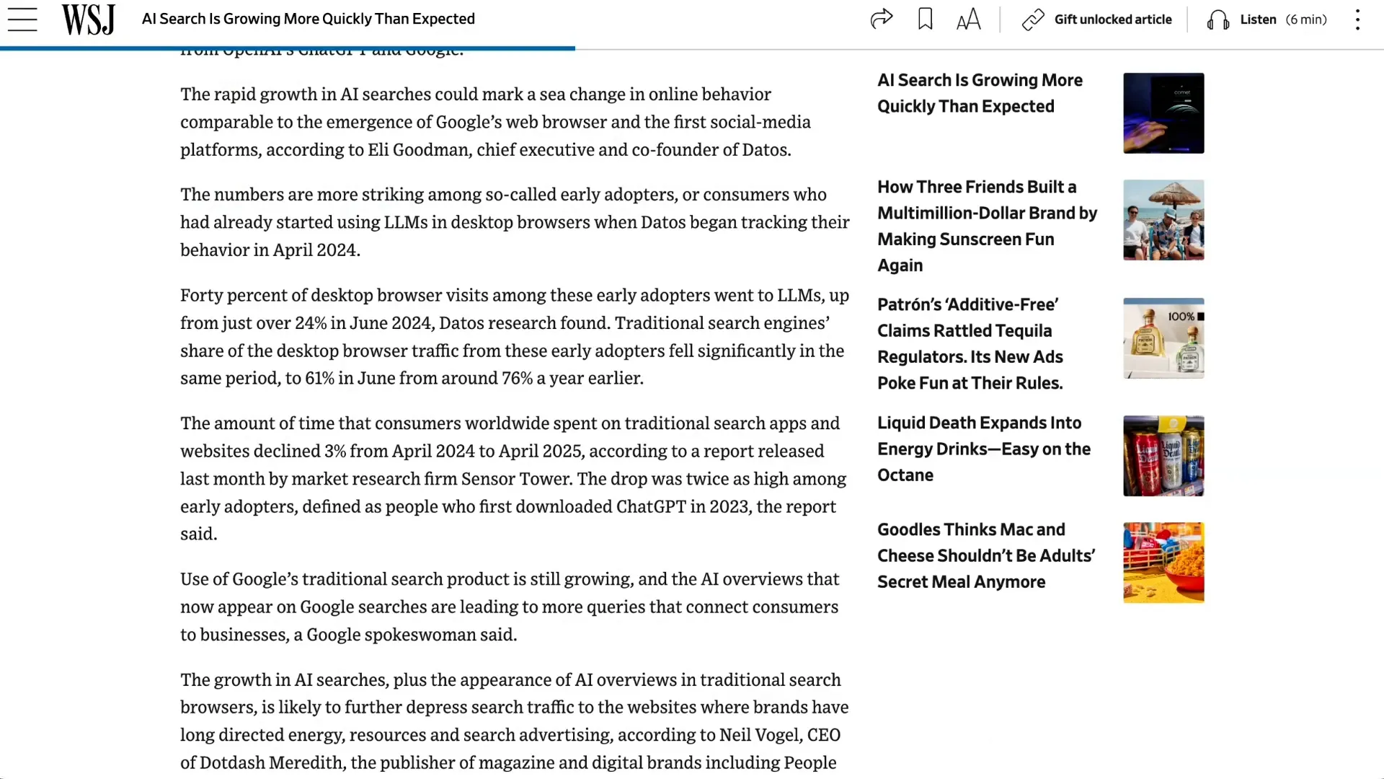Click the share arrow icon
This screenshot has width=1384, height=779.
coord(881,19)
